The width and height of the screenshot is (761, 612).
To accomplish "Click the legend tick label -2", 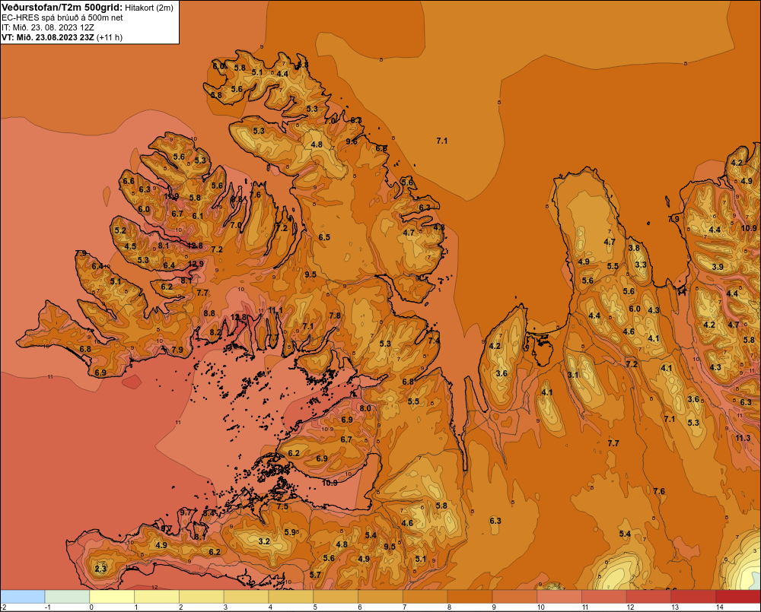I will [x=4, y=607].
